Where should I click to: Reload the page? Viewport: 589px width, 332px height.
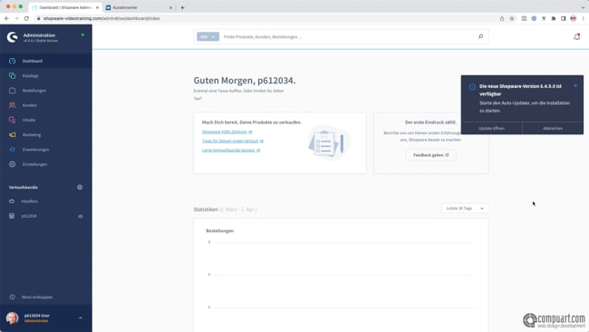click(26, 18)
